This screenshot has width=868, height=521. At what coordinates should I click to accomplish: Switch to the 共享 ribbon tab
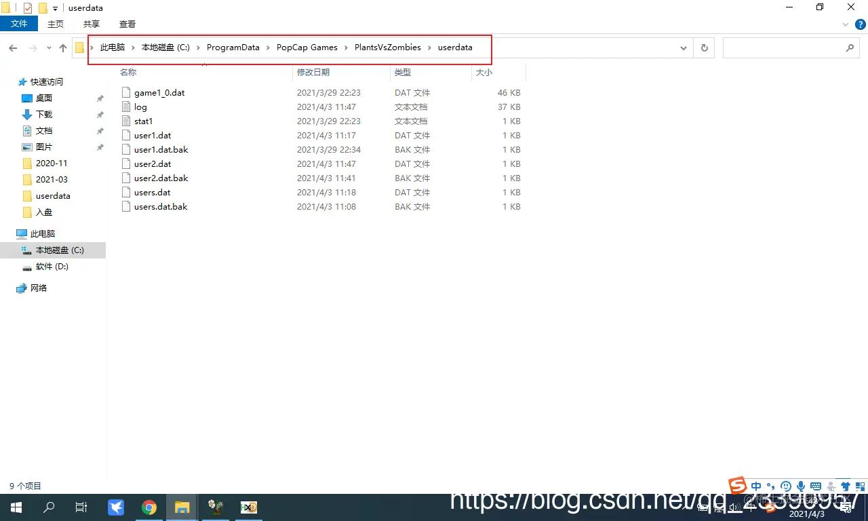pyautogui.click(x=92, y=24)
